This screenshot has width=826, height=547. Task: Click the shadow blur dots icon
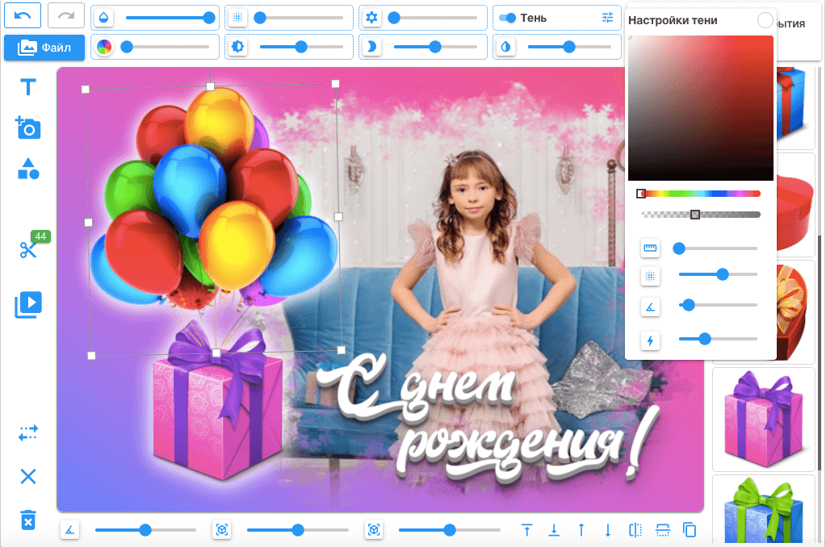click(x=650, y=276)
